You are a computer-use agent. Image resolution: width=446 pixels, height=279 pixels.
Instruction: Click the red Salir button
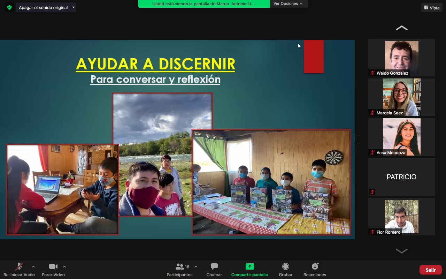pos(431,270)
